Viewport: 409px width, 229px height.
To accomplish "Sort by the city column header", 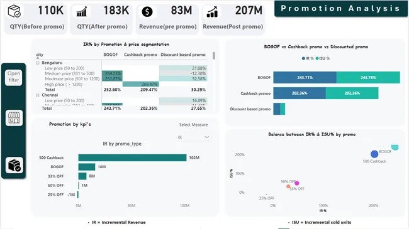I will coord(40,55).
